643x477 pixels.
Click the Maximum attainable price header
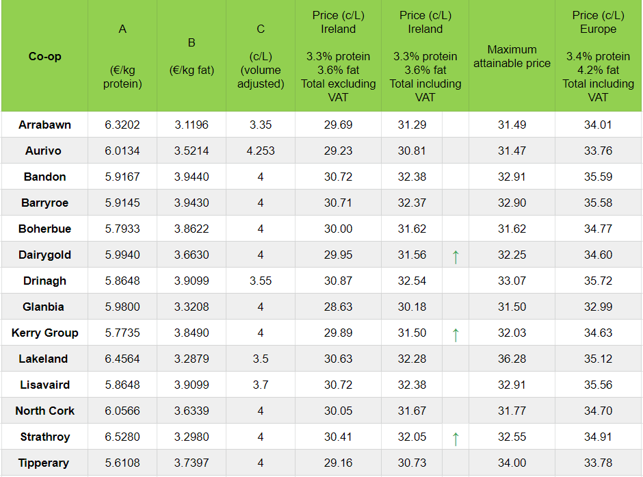[x=512, y=56]
